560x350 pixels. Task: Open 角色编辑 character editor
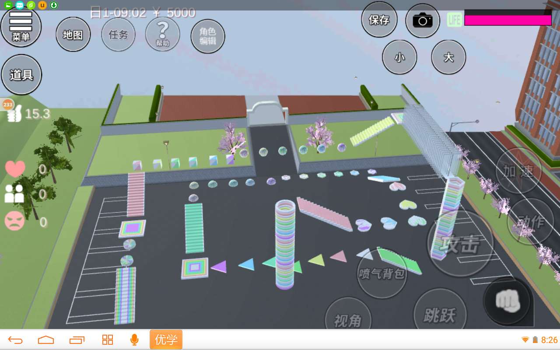[x=208, y=36]
